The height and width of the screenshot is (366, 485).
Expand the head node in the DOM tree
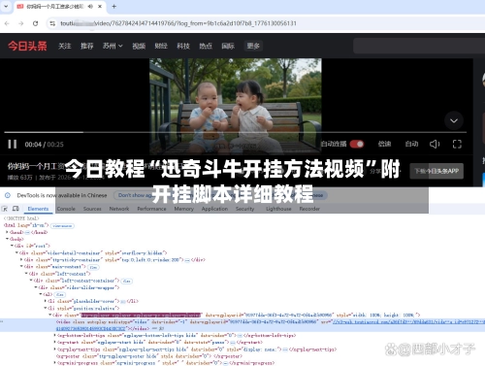click(7, 232)
